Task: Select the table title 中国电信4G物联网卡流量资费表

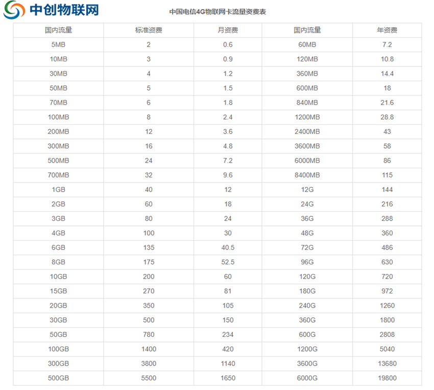Action: tap(218, 12)
